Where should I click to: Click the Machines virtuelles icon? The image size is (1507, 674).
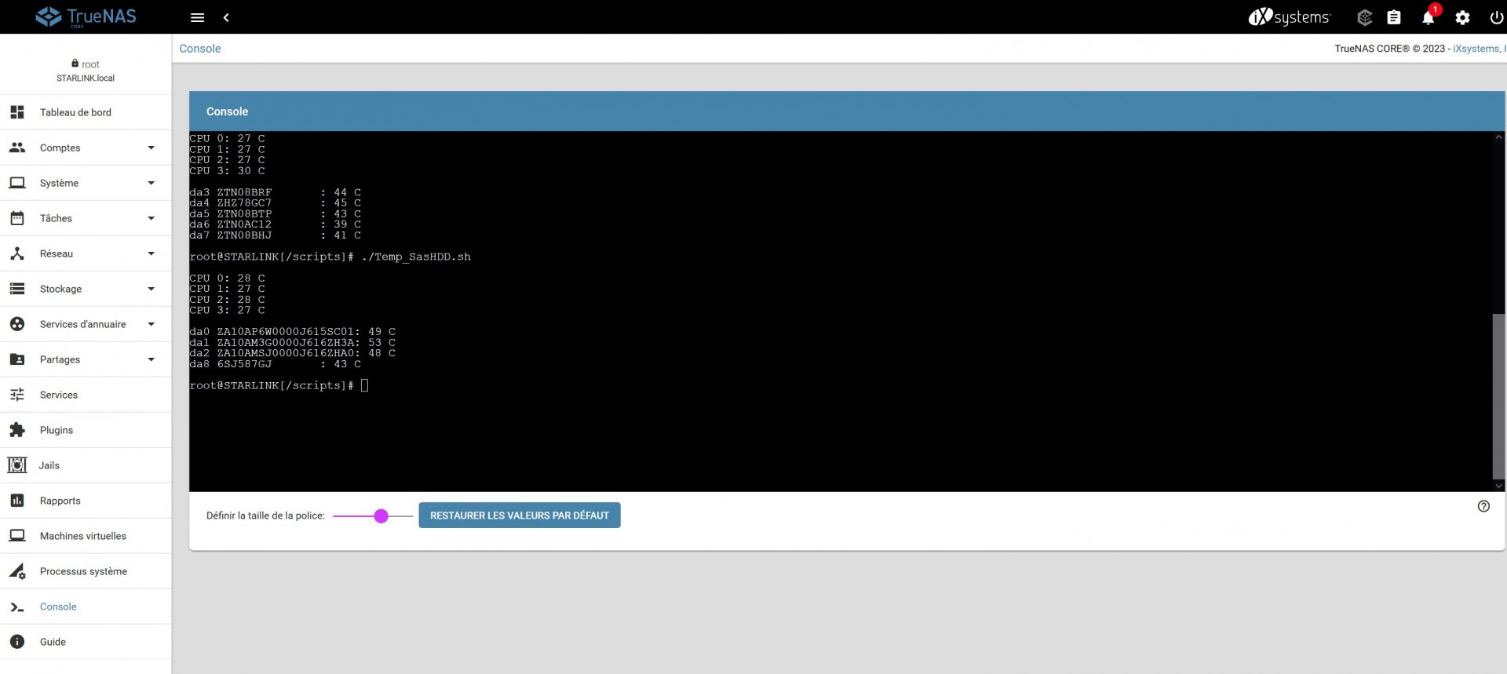tap(17, 536)
